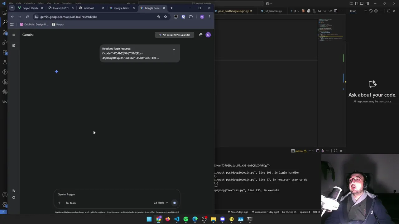Go back in Chrome browser
This screenshot has height=224, width=399.
coord(12,17)
